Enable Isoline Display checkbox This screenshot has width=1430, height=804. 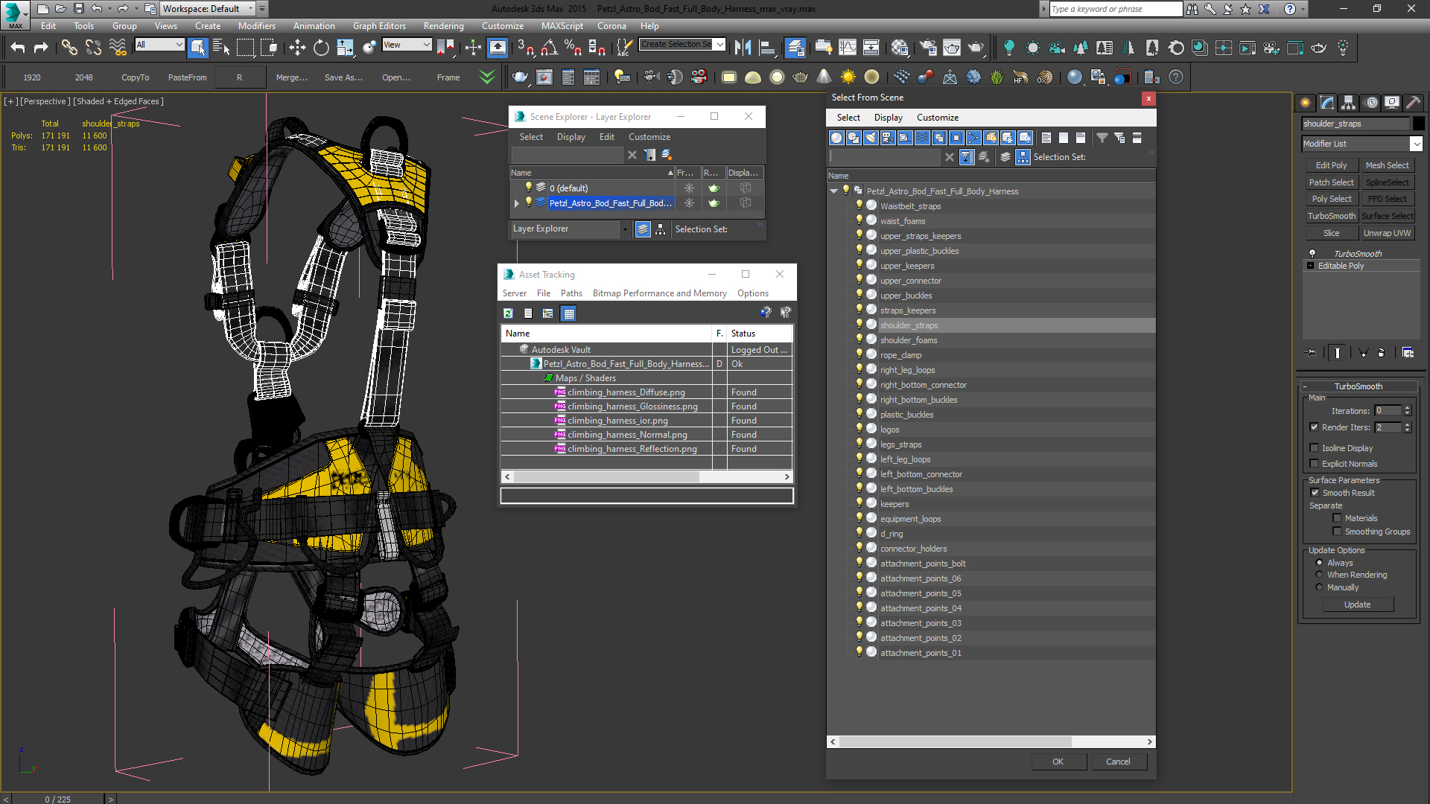[x=1315, y=447]
